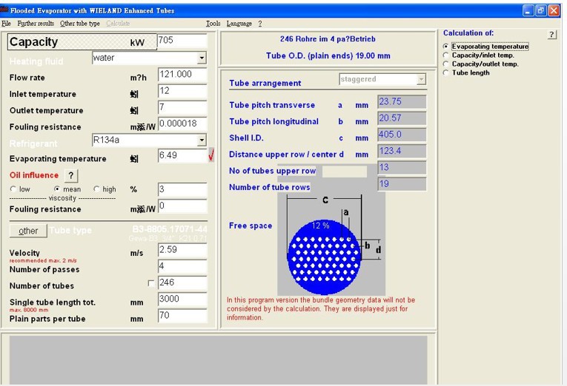
Task: Open the Other tube type menu
Action: tap(79, 24)
